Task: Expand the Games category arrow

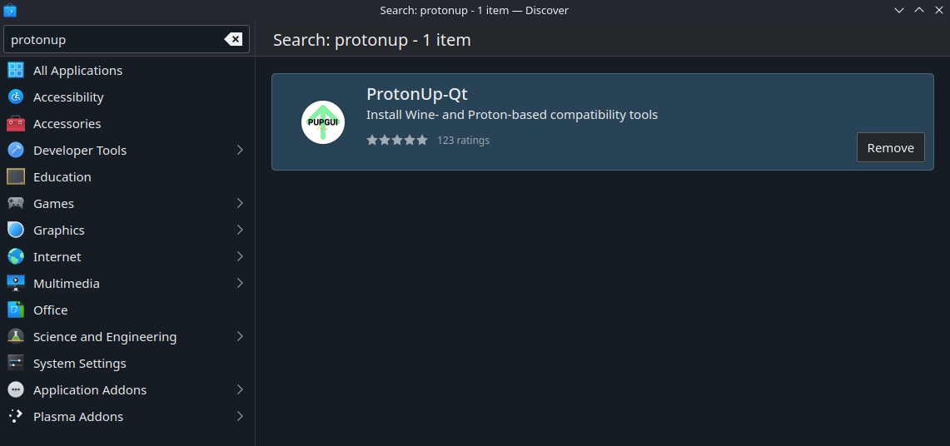Action: [x=240, y=204]
